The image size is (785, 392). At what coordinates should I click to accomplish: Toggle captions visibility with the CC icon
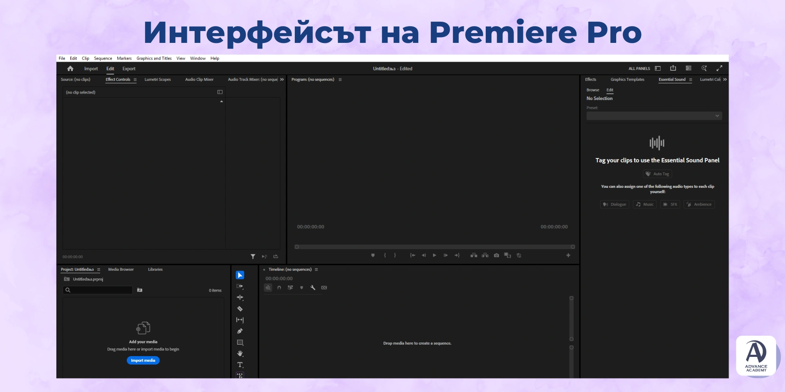tap(324, 287)
